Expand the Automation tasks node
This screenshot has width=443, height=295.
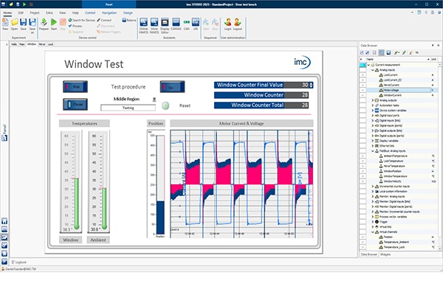[373, 105]
